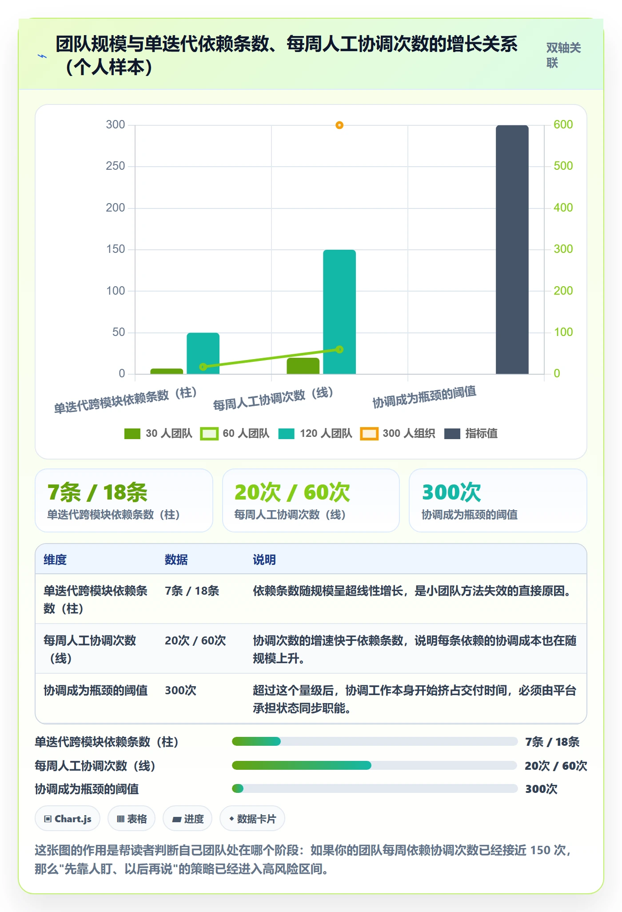The width and height of the screenshot is (622, 912).
Task: Toggle the 30 人团队 legend swatch
Action: coord(132,433)
